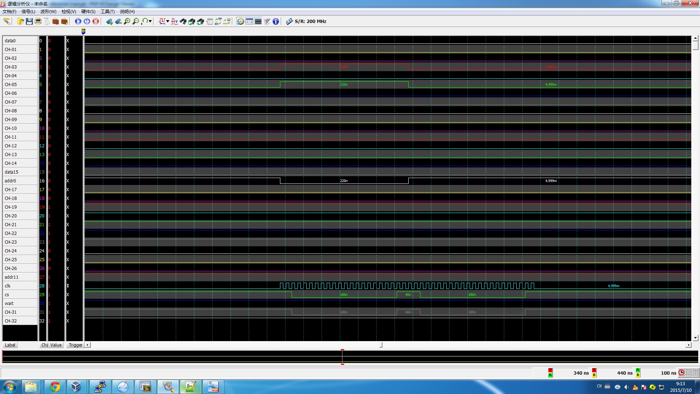
Task: Expand the undo zoom dropdown arrow
Action: pos(150,22)
